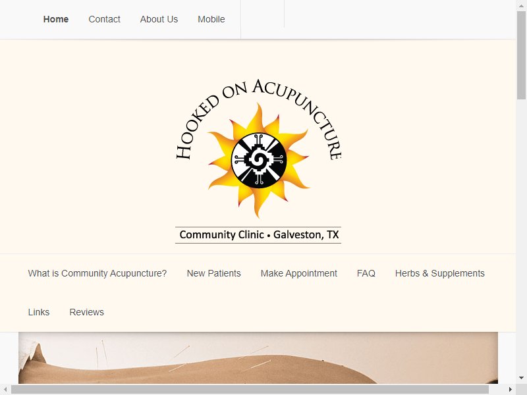Screen dimensions: 527x395
Task: Click the acupuncture needles banner image
Action: [x=258, y=357]
